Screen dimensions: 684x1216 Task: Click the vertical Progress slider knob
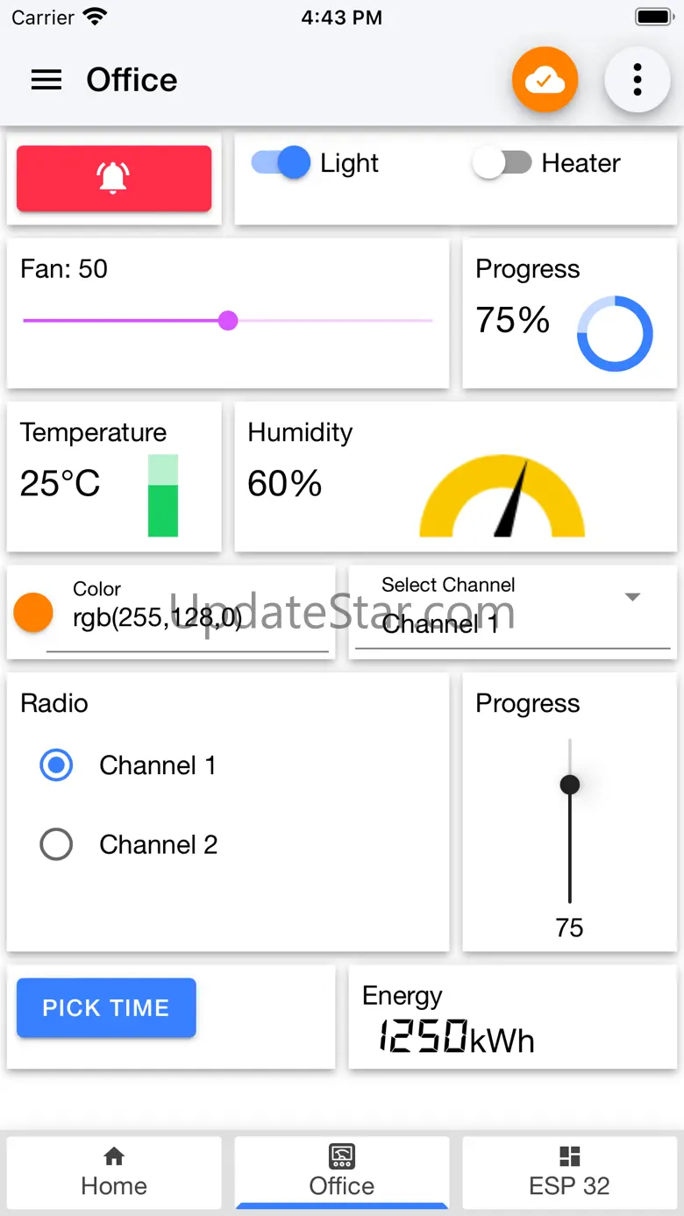click(570, 784)
